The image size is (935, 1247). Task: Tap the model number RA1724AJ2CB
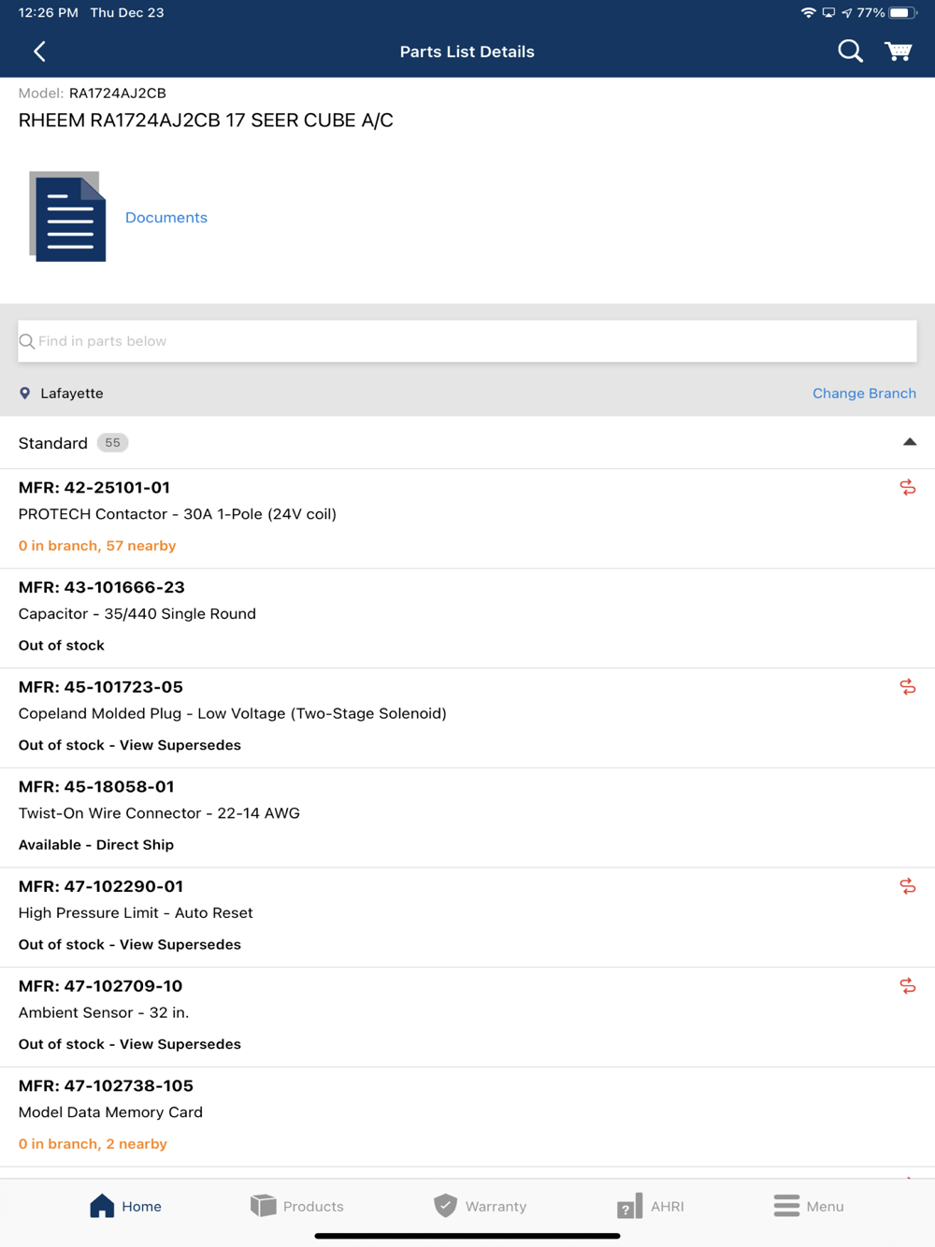coord(118,93)
